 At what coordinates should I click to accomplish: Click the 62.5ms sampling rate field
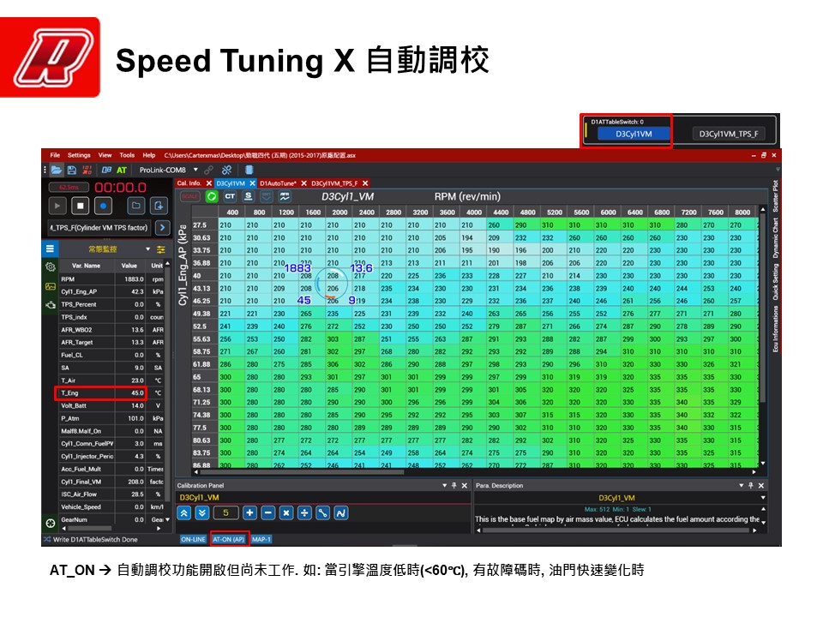click(69, 188)
